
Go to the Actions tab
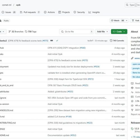coord(49,12)
